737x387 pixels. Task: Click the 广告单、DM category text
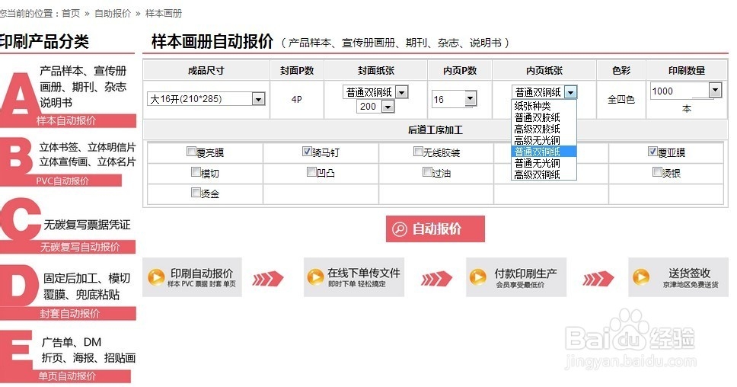(72, 342)
